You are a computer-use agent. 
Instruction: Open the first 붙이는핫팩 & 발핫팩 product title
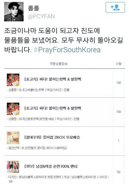coord(53,79)
